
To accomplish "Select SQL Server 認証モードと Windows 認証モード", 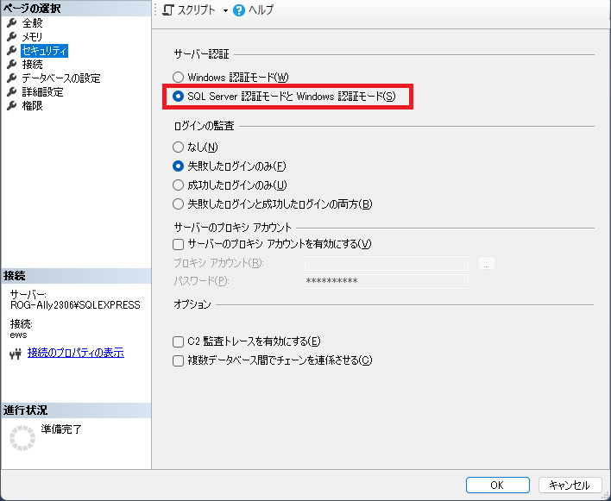I will 178,97.
